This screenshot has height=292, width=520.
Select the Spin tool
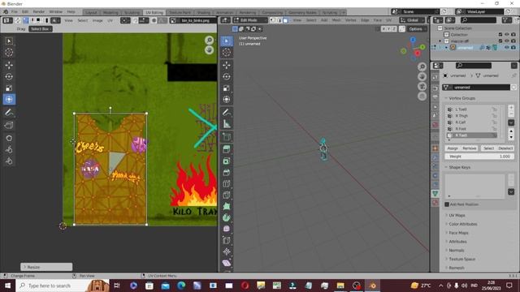pos(227,217)
